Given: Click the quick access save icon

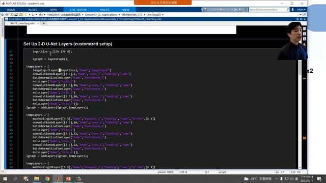Looking at the screenshot, I should point(205,10).
